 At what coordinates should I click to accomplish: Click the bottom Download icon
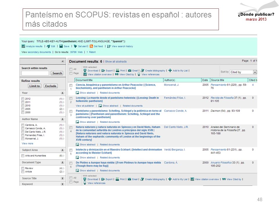(x=85, y=179)
